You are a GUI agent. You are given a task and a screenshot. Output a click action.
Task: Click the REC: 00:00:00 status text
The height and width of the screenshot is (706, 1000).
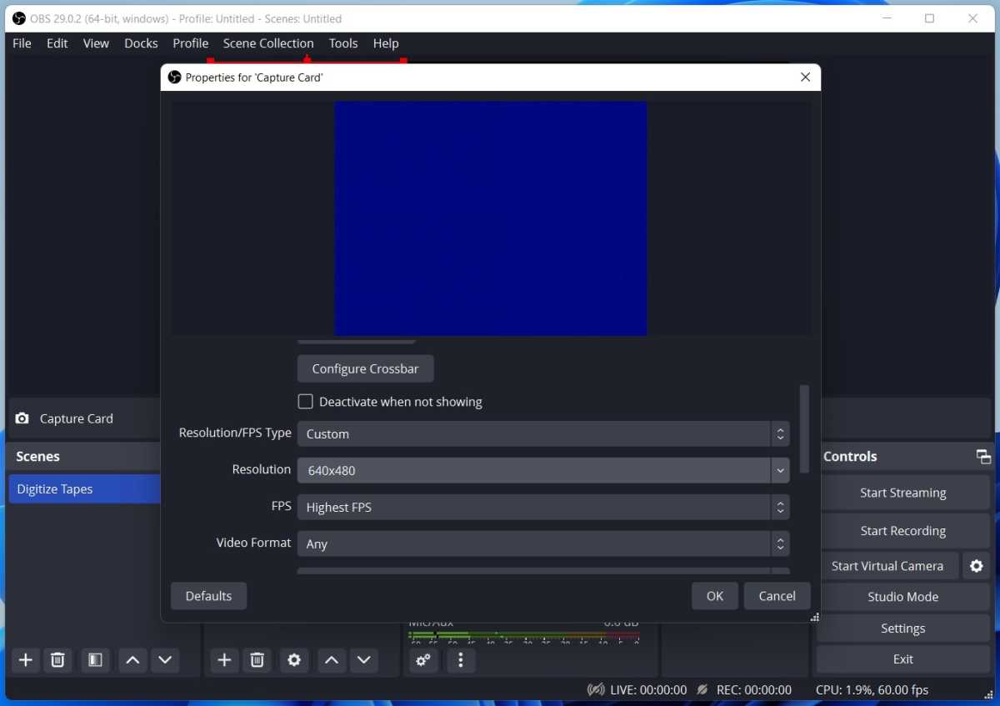[x=754, y=690]
